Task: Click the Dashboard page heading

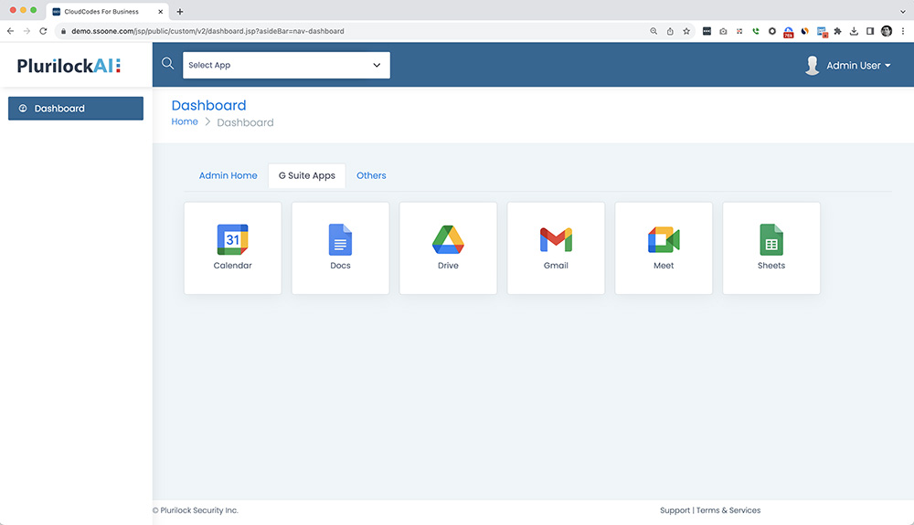Action: click(208, 105)
